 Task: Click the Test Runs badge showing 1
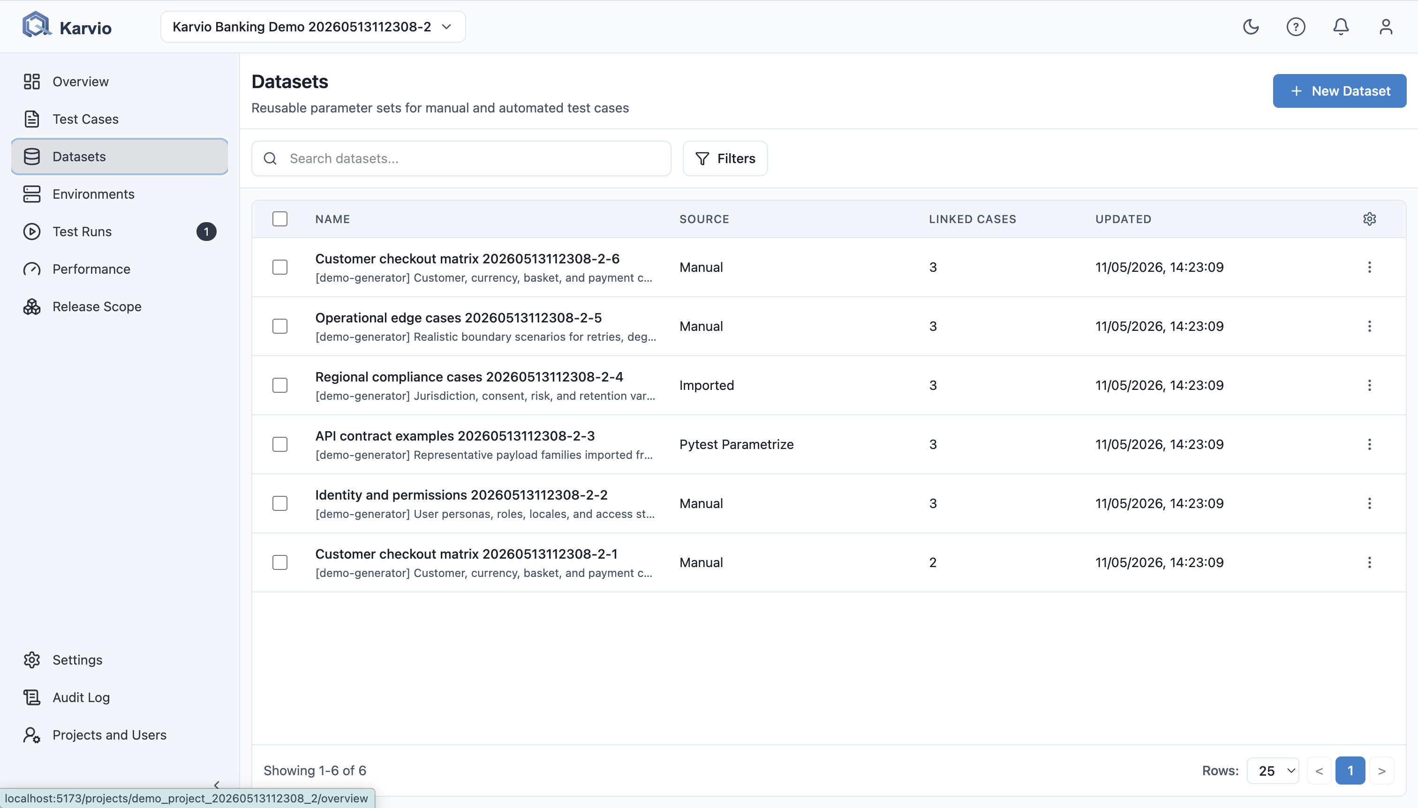pyautogui.click(x=206, y=232)
